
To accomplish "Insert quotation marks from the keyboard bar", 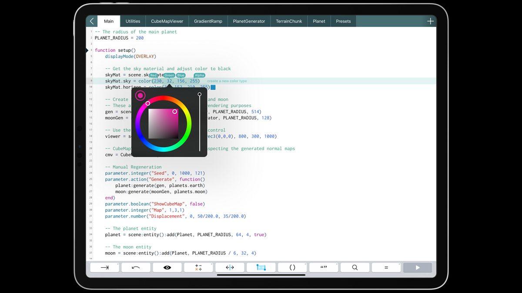I will (324, 267).
